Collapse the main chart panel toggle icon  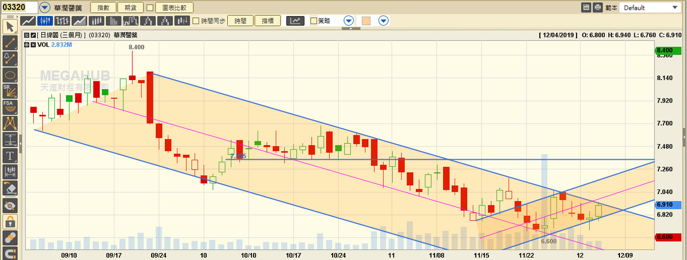coord(26,35)
